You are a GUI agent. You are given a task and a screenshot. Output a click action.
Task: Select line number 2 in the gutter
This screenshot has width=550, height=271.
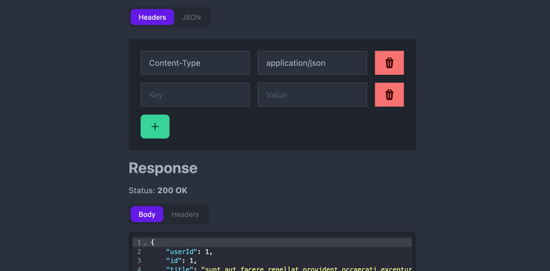click(139, 252)
